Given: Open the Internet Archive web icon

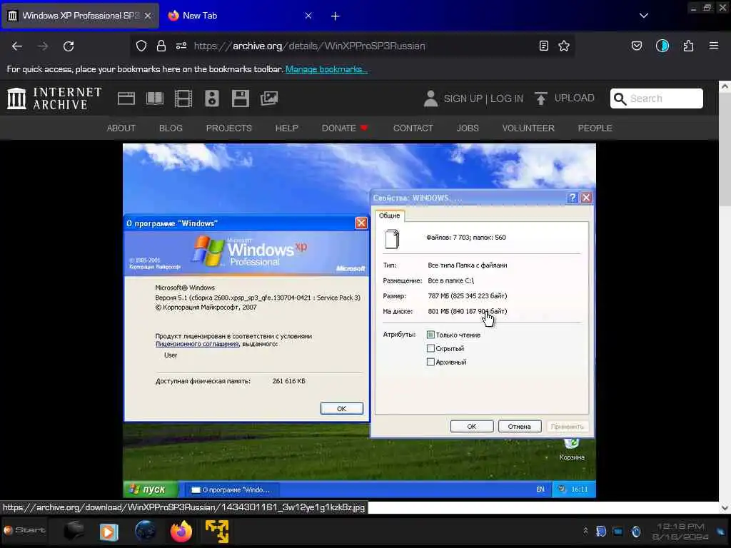Looking at the screenshot, I should coord(126,98).
